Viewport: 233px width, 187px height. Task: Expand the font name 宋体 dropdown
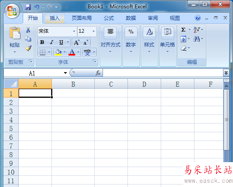[x=74, y=31]
